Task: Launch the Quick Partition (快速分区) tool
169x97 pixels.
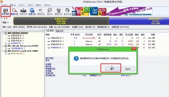Action: pos(32,11)
